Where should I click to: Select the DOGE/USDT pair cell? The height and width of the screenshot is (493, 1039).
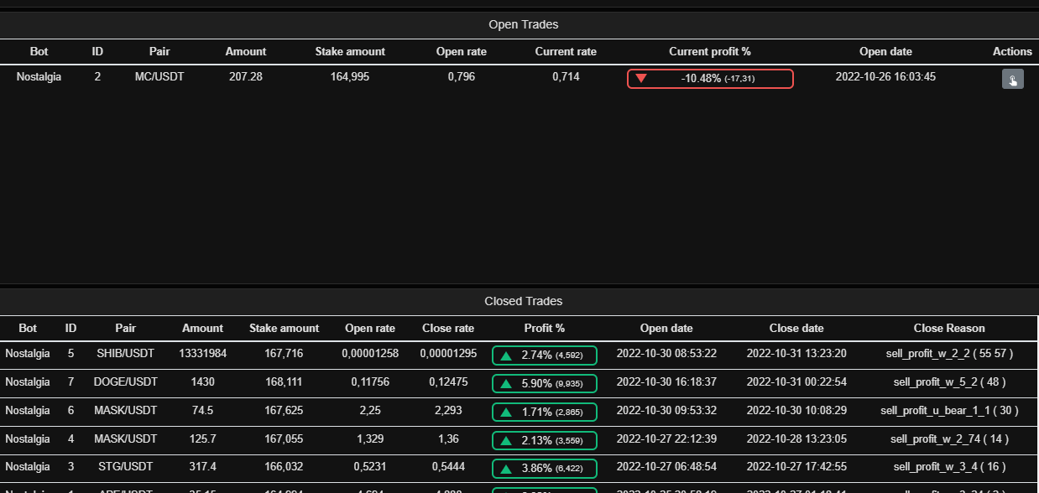tap(126, 382)
